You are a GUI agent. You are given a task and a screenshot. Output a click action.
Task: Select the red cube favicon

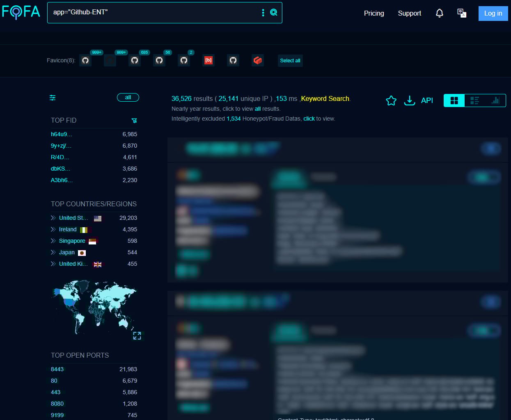258,60
